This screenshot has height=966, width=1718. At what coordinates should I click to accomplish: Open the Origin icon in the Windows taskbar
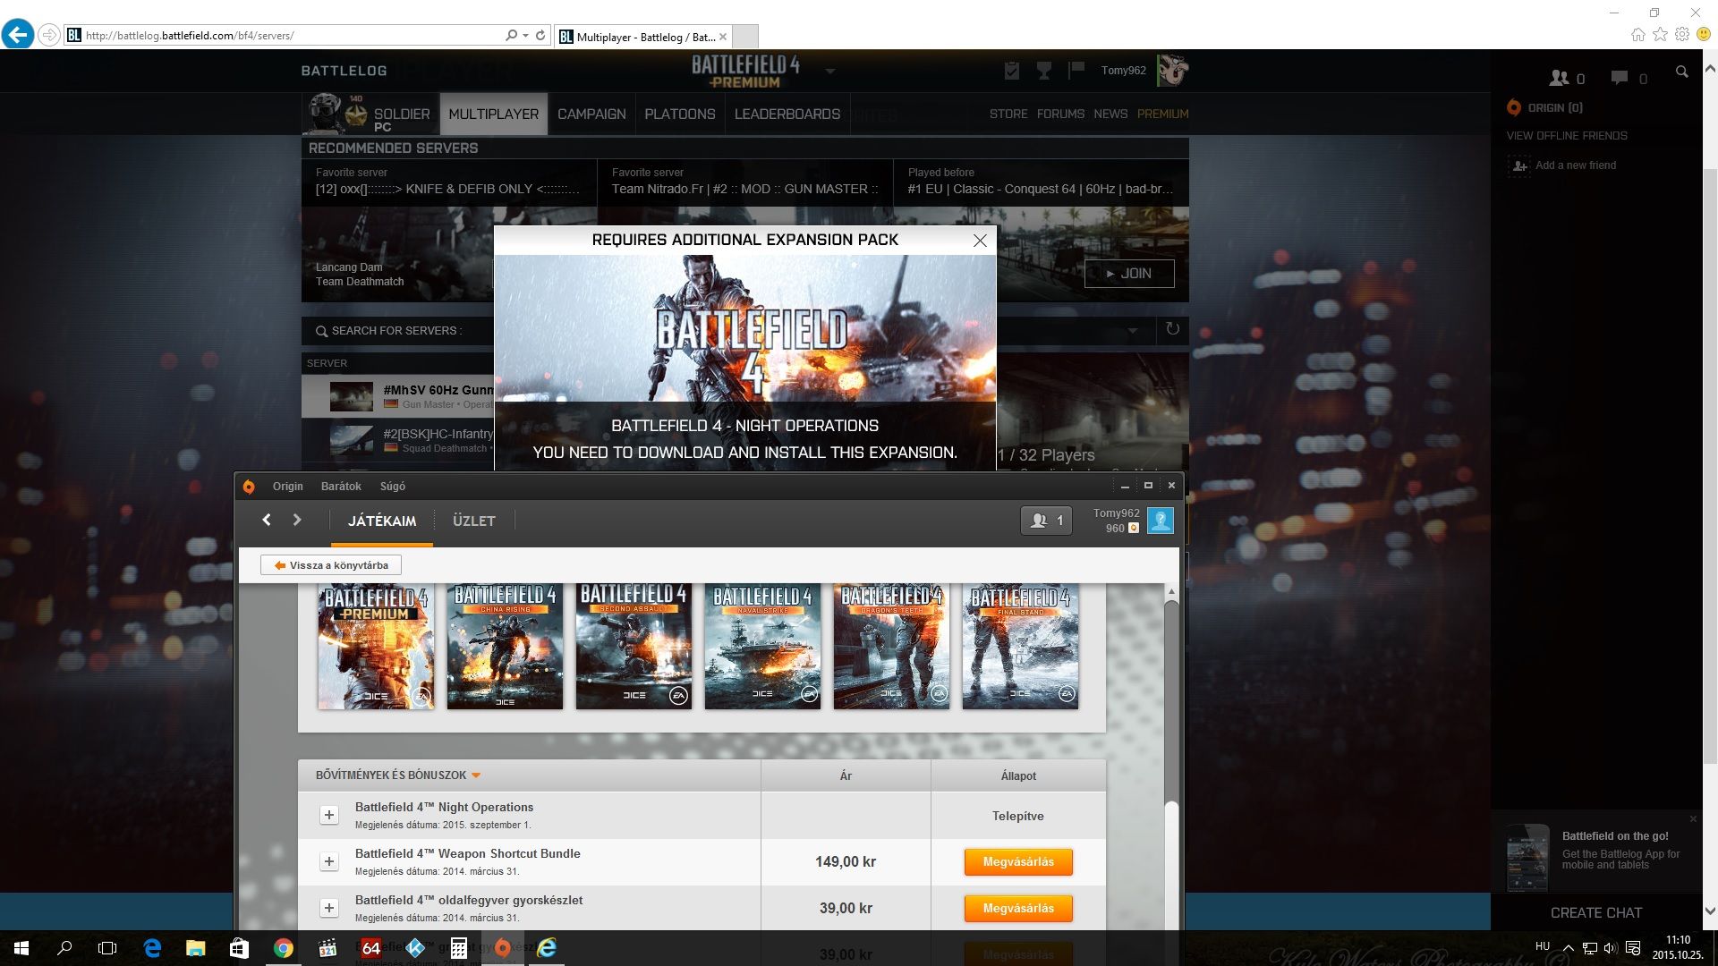point(503,948)
